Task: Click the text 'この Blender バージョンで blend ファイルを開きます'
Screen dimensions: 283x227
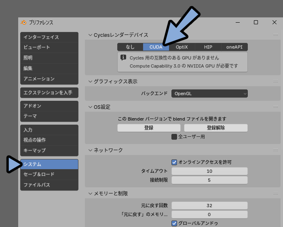Action: 172,119
